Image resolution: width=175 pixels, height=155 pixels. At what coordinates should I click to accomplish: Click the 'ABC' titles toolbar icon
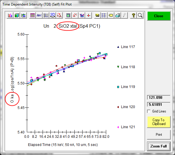(39, 15)
